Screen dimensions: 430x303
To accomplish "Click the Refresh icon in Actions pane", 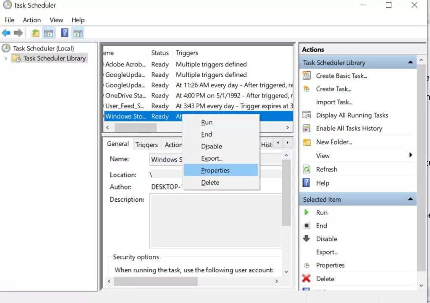I will click(307, 169).
